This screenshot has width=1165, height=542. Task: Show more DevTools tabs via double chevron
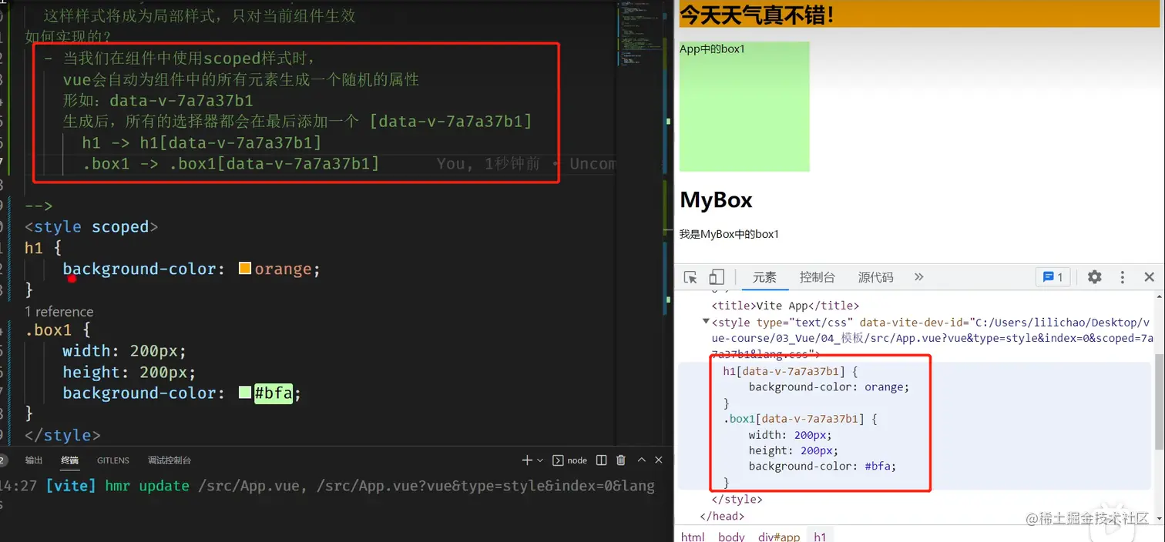918,277
